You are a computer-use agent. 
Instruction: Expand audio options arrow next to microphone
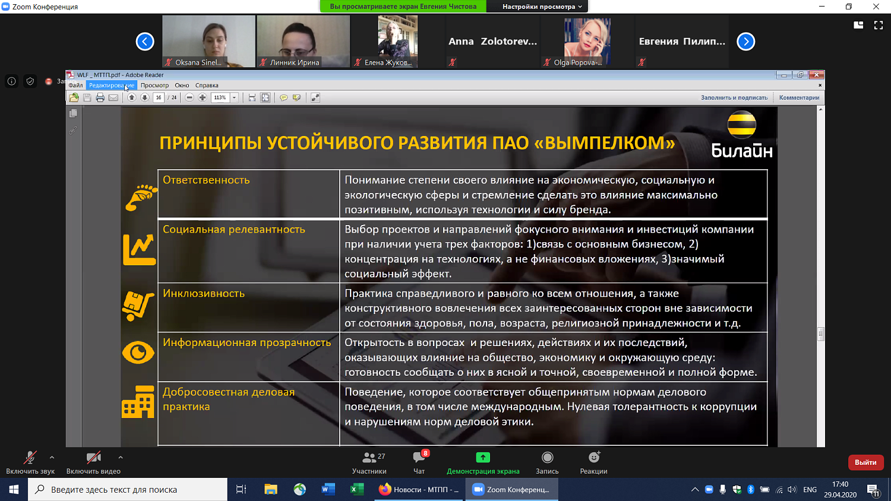(x=52, y=458)
